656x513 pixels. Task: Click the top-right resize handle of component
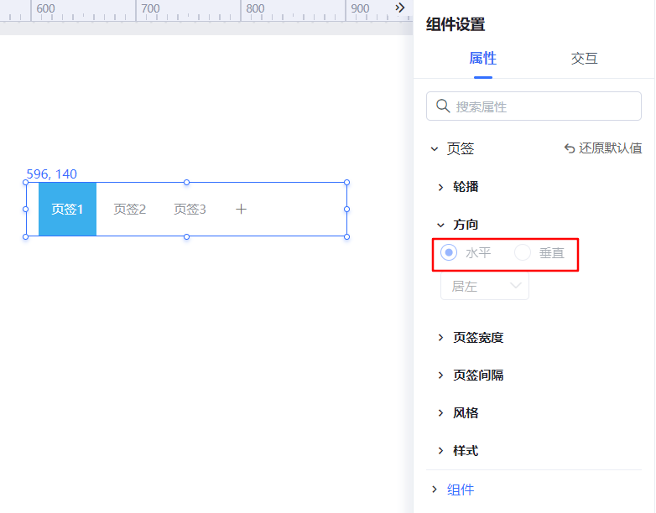tap(346, 182)
